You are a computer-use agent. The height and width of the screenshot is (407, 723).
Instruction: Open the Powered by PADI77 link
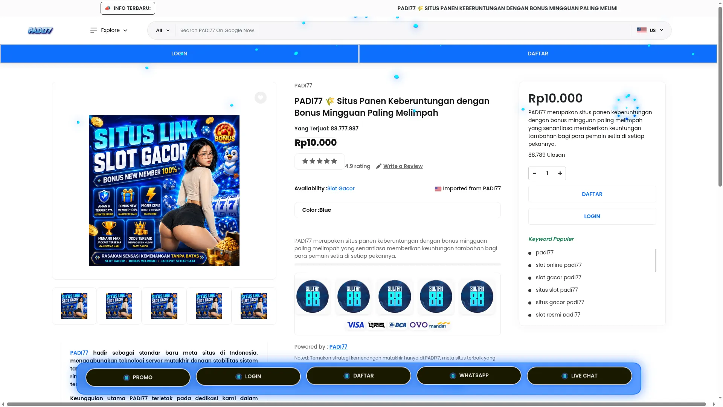point(338,347)
